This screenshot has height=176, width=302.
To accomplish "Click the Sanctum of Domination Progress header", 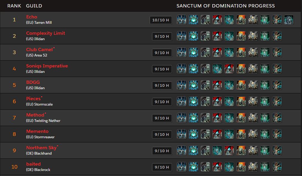I will pyautogui.click(x=226, y=6).
